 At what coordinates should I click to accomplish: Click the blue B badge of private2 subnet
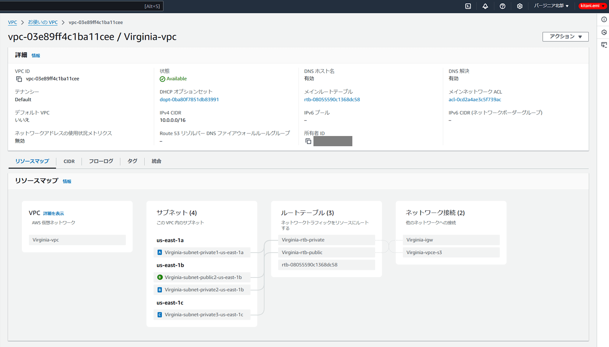160,290
